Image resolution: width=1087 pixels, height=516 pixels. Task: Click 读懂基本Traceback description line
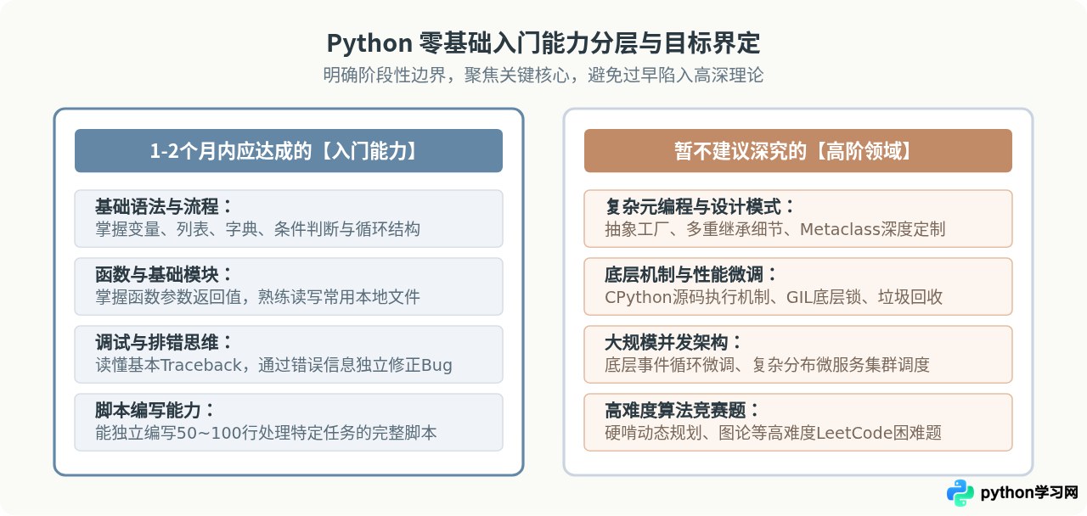point(273,365)
